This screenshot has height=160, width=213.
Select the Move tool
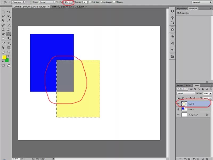pos(9,12)
